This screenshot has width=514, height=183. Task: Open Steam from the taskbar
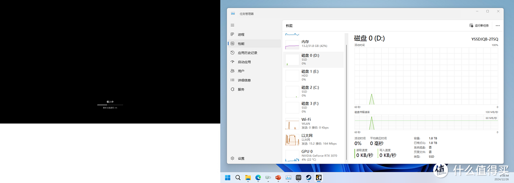[308, 177]
